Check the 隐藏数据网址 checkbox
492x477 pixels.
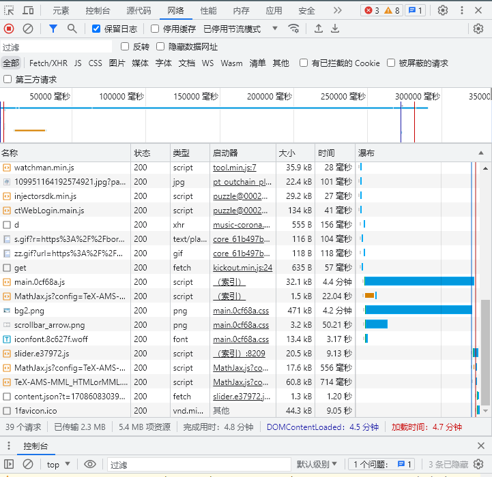point(160,47)
